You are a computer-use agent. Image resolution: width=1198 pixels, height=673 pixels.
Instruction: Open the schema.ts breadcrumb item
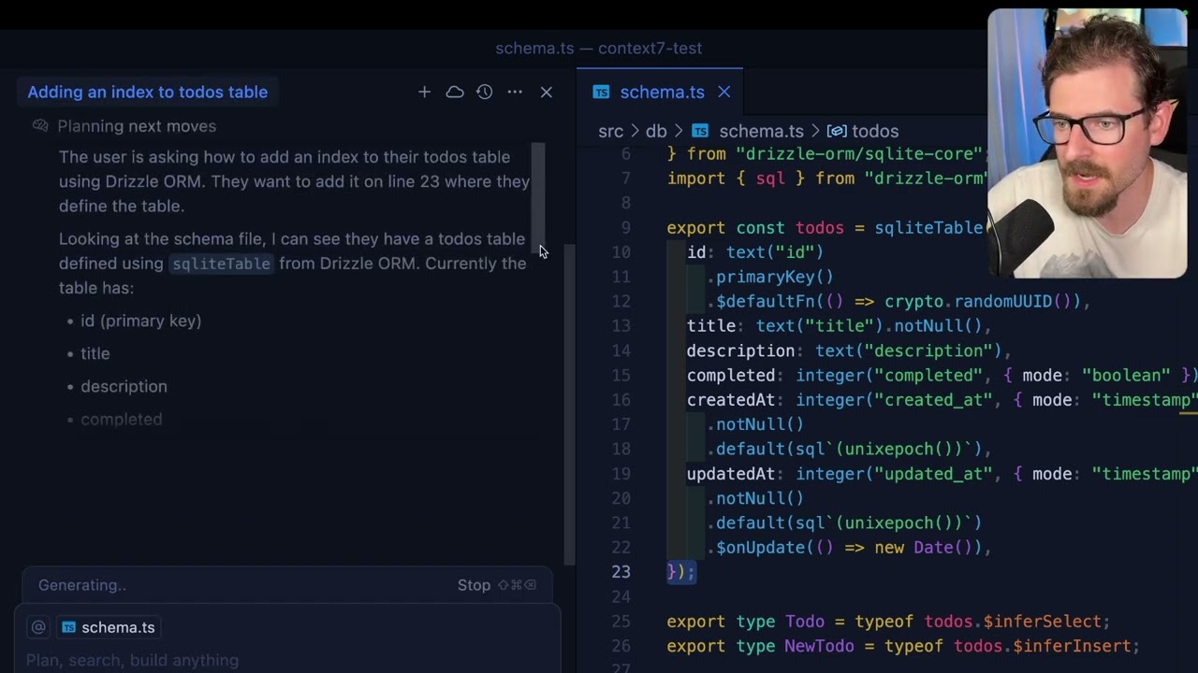tap(748, 132)
